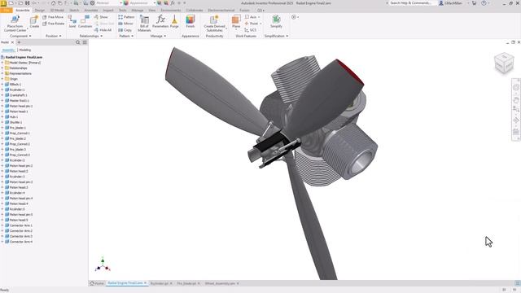This screenshot has width=521, height=293.
Task: Click the Axis work feature
Action: click(x=252, y=17)
